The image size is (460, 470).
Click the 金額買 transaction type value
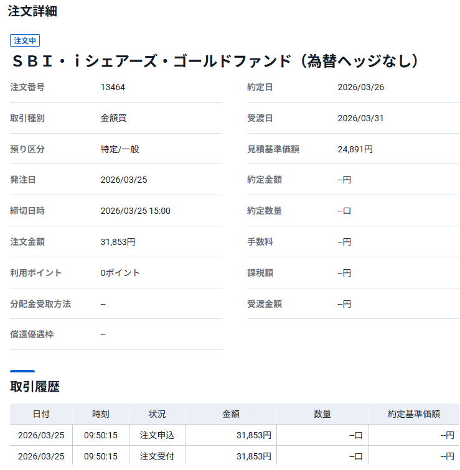(x=113, y=118)
